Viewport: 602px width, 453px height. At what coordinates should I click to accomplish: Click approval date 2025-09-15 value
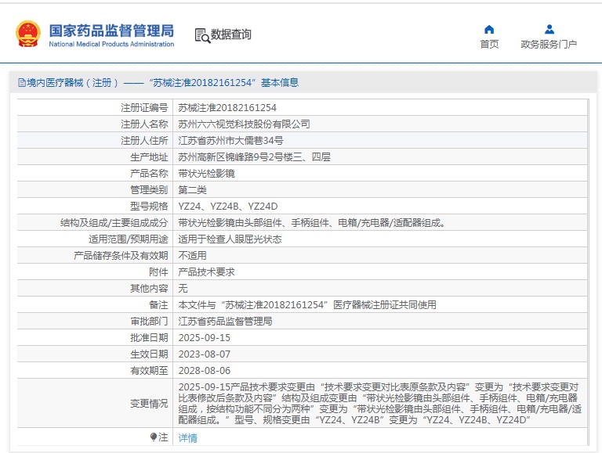(204, 338)
